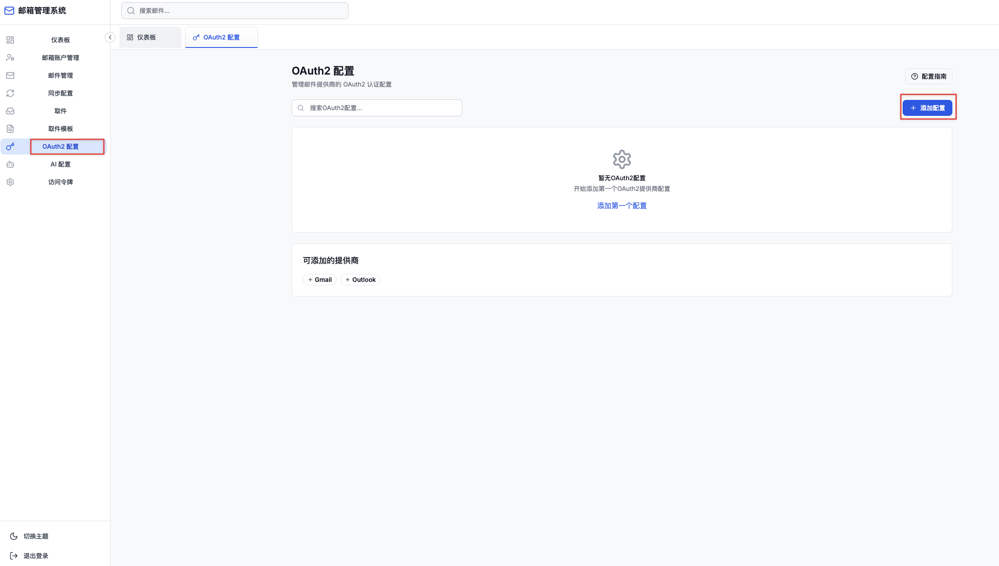
Task: Collapse the sidebar with the chevron button
Action: click(x=110, y=37)
